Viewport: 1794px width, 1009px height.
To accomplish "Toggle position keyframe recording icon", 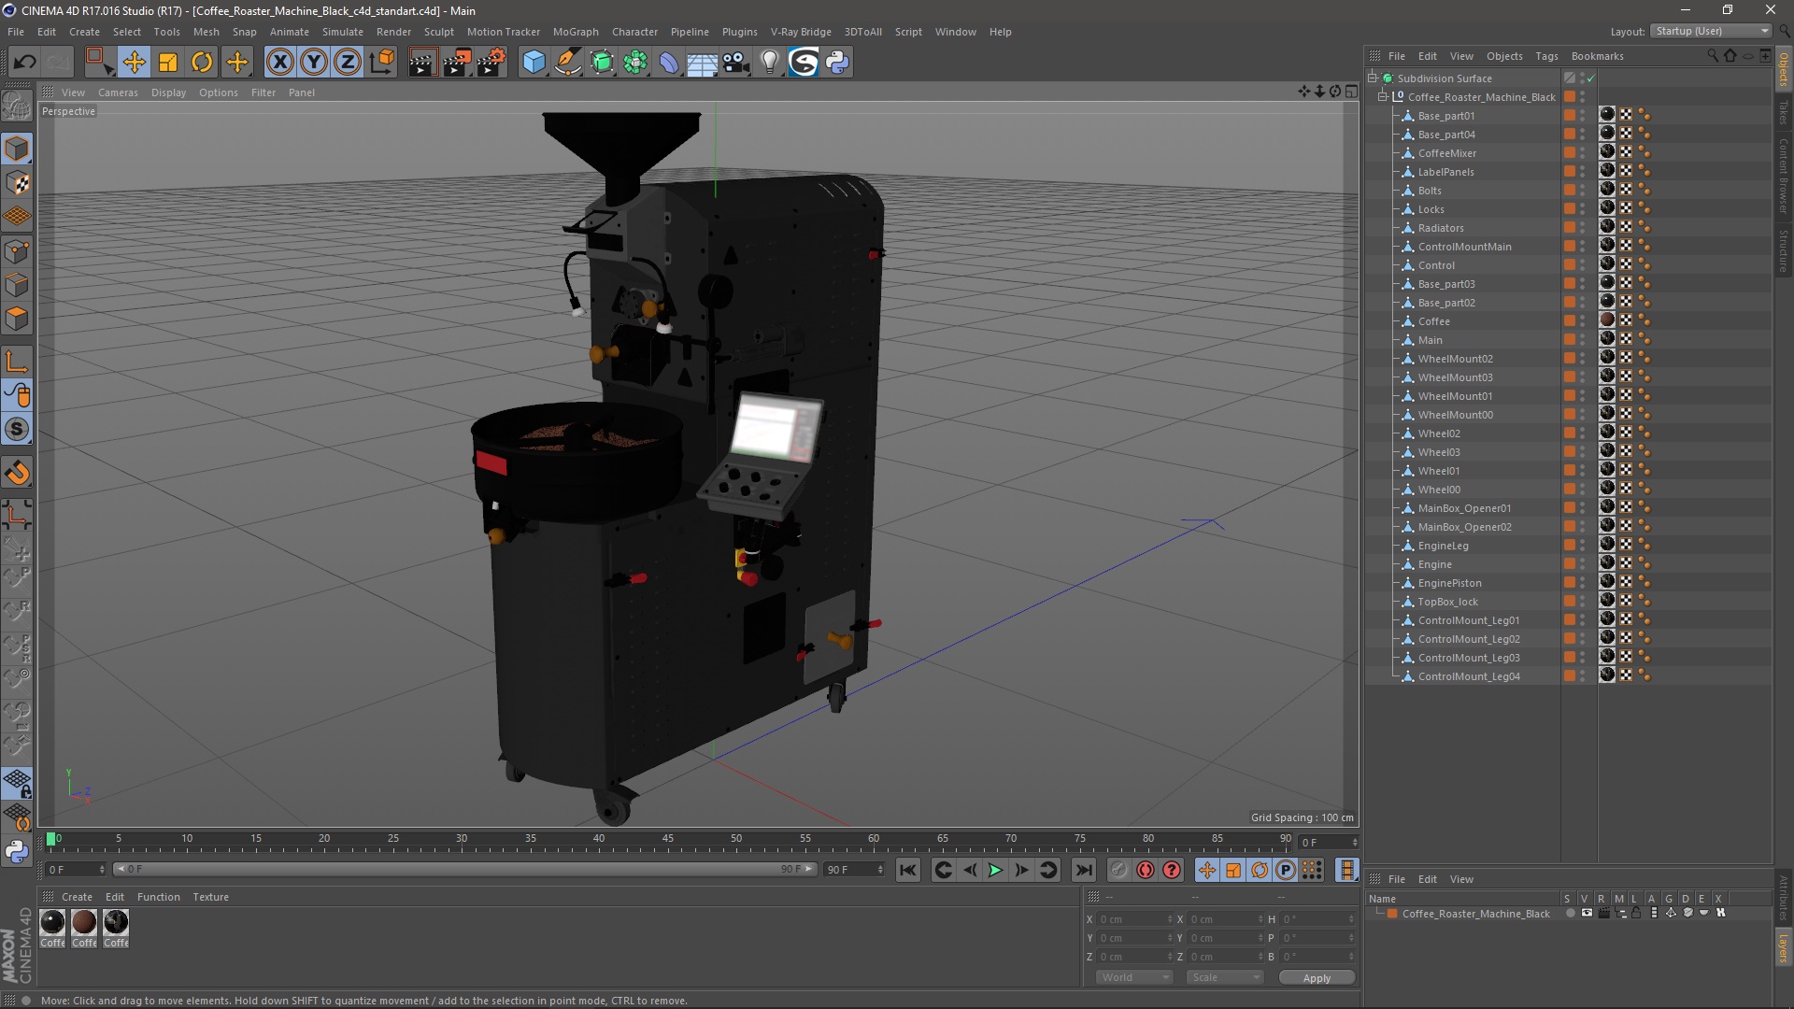I will point(1206,871).
